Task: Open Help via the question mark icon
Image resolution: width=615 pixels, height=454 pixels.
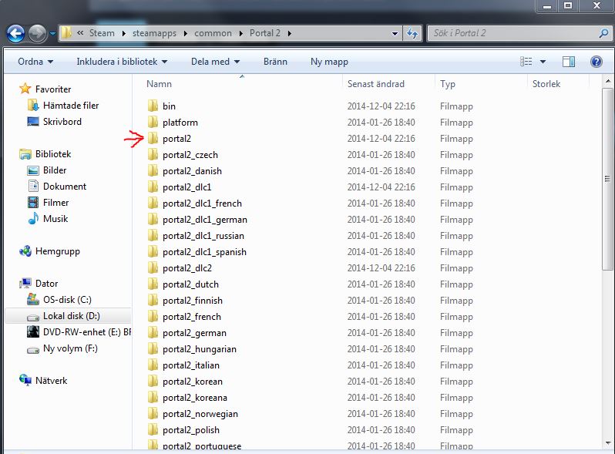Action: (x=597, y=62)
